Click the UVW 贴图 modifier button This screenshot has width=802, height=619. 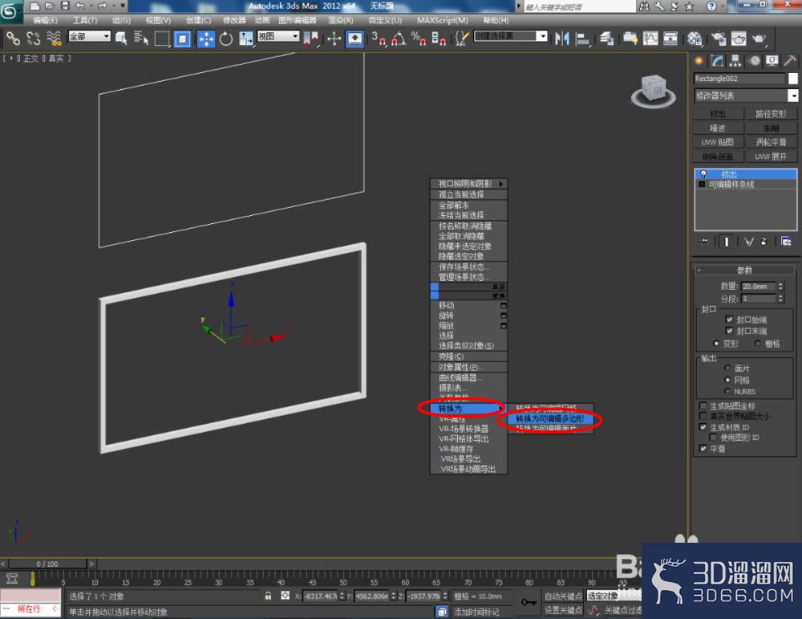[x=718, y=142]
